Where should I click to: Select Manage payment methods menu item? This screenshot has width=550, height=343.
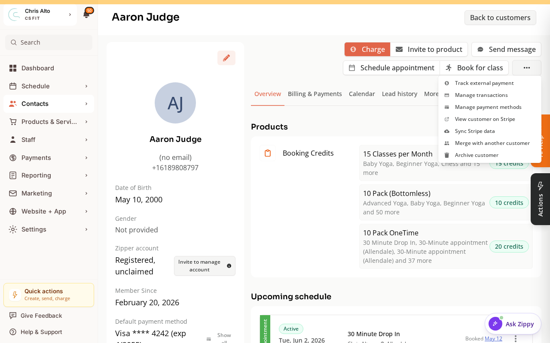(490, 107)
